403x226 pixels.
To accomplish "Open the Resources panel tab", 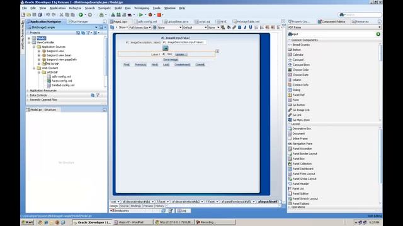I will (361, 21).
